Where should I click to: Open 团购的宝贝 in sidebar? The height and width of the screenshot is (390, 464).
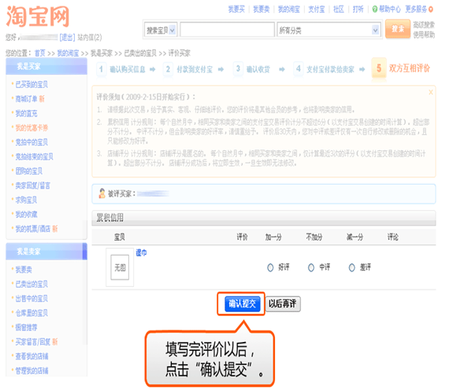(x=29, y=171)
